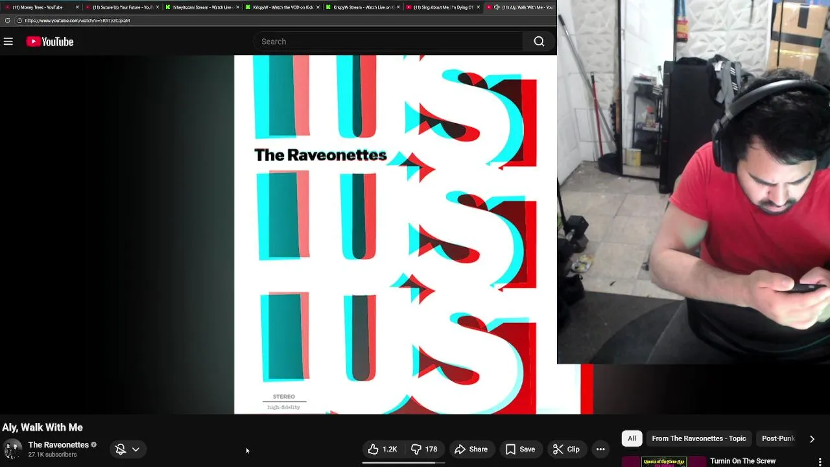Show more filter chips with right arrow
Viewport: 830px width, 467px height.
[812, 439]
